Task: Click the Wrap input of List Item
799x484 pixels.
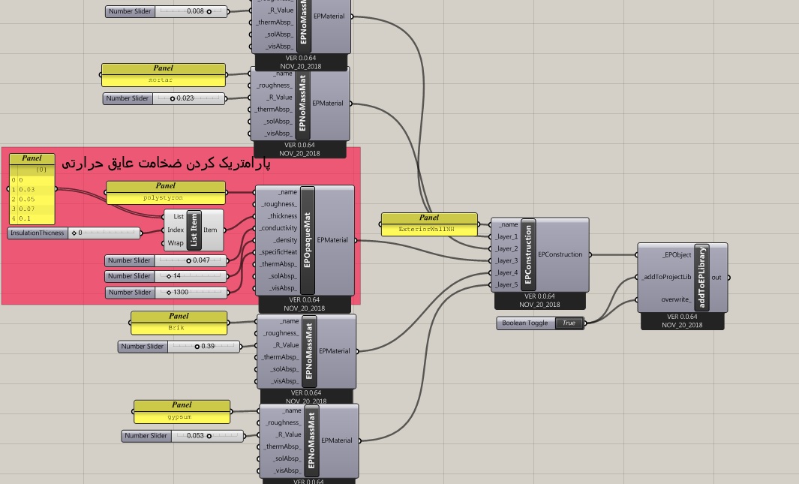Action: (176, 243)
